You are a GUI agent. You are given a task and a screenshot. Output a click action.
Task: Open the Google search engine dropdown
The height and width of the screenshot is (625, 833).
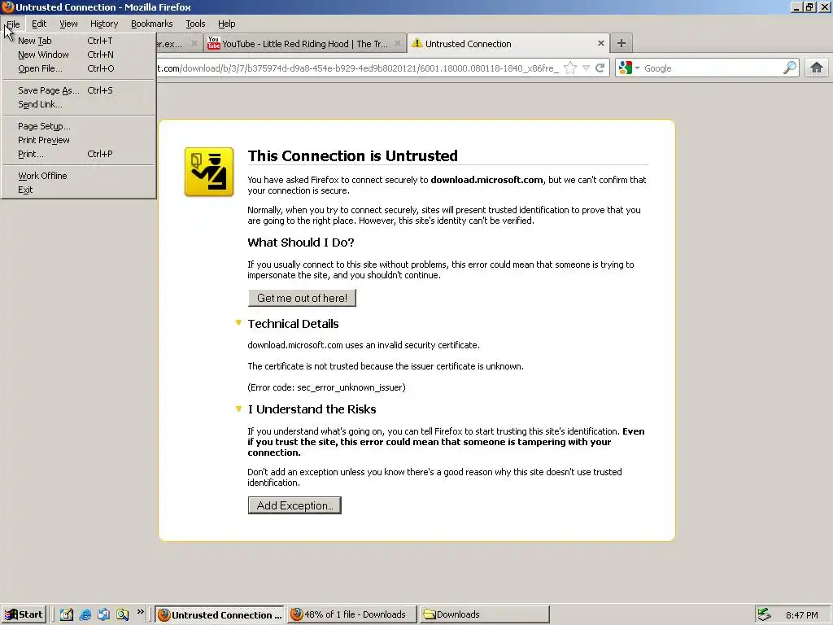click(629, 68)
